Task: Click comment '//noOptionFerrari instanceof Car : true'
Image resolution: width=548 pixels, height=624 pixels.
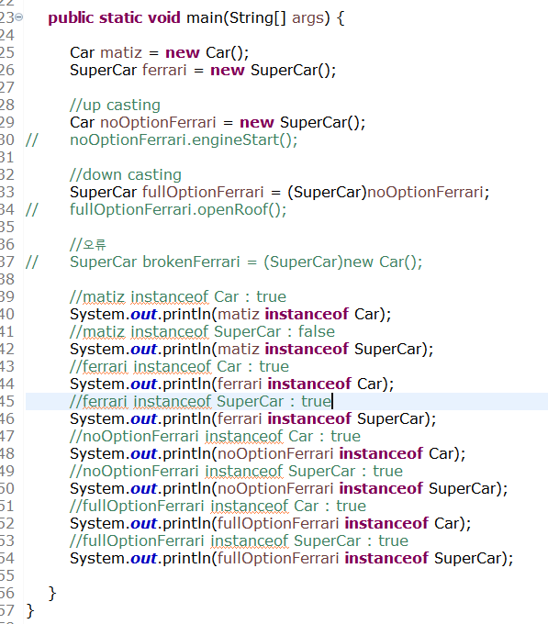Action: [216, 436]
